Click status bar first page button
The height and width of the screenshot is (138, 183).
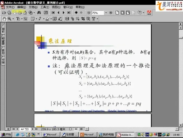point(14,129)
